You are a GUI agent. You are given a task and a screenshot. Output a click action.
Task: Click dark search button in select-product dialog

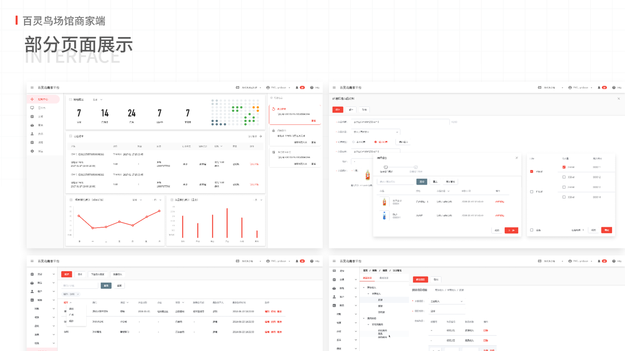coord(421,181)
